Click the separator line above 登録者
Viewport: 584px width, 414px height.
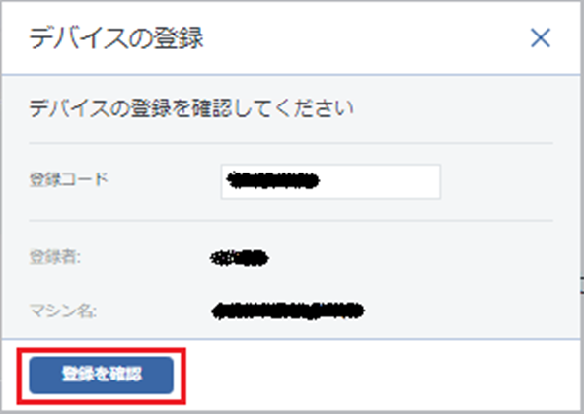(291, 221)
